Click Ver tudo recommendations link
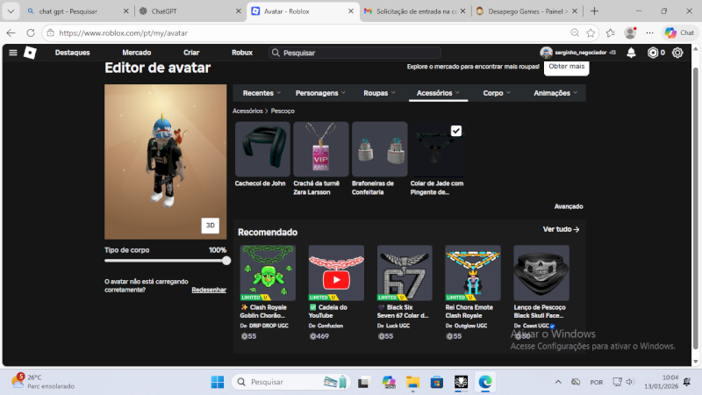 (x=561, y=229)
